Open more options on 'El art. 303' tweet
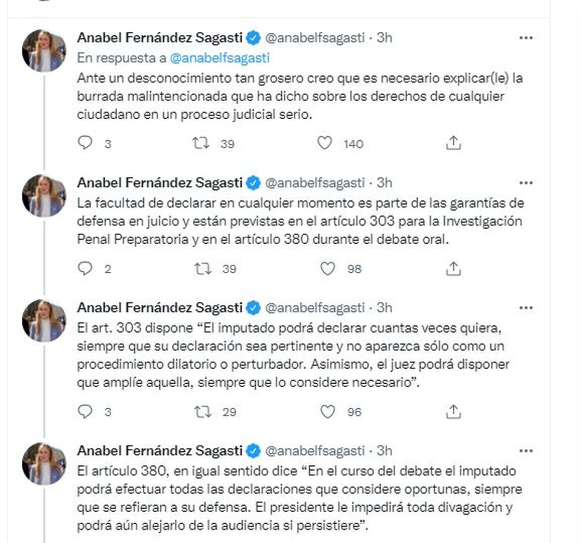 click(x=525, y=308)
